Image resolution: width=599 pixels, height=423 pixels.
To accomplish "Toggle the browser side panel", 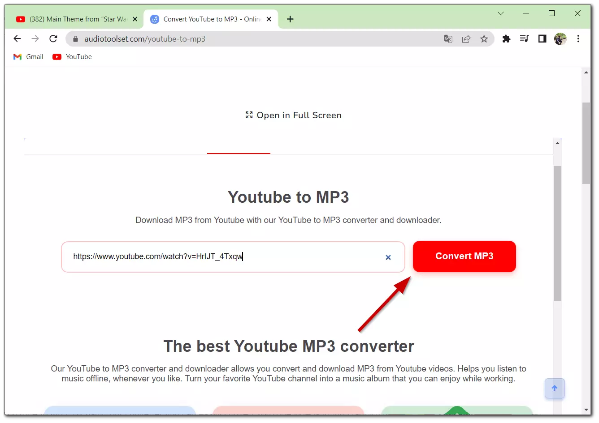I will coord(542,39).
